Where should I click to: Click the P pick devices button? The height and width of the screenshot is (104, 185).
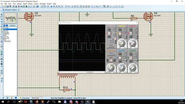pyautogui.click(x=5, y=26)
